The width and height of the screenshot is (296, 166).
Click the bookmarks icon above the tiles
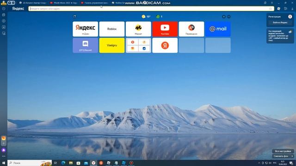pos(75,17)
